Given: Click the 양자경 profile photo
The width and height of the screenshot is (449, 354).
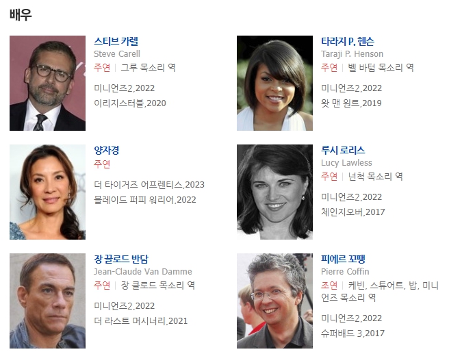Looking at the screenshot, I should pyautogui.click(x=47, y=192).
